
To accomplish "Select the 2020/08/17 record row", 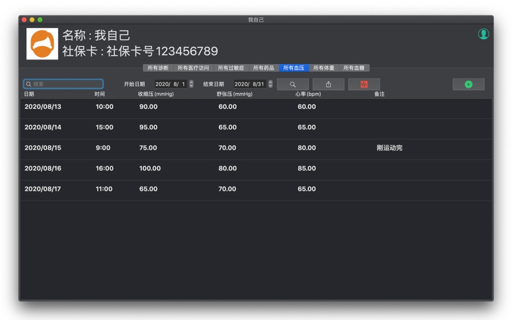I will coord(256,189).
